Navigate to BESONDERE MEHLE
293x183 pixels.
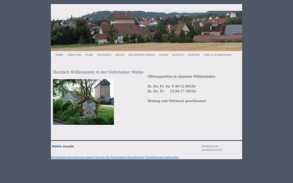pyautogui.click(x=142, y=55)
